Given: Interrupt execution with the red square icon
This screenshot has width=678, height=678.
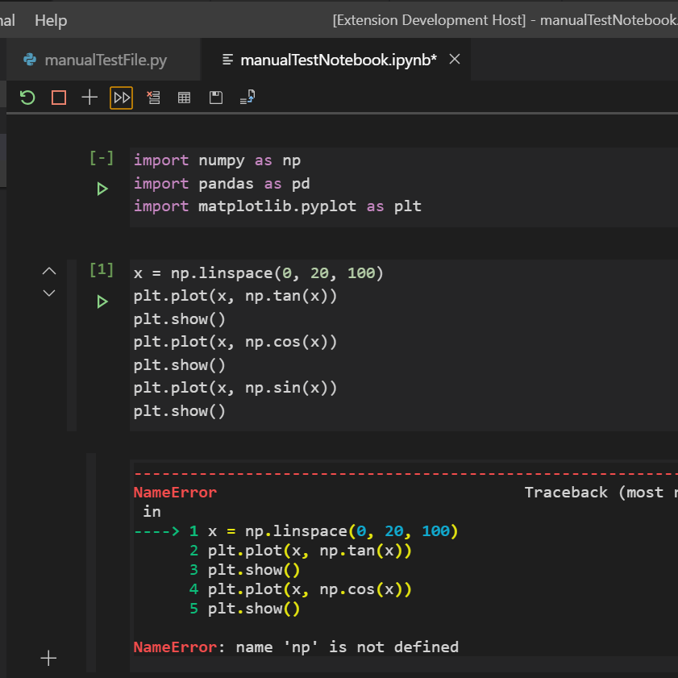Looking at the screenshot, I should point(57,97).
